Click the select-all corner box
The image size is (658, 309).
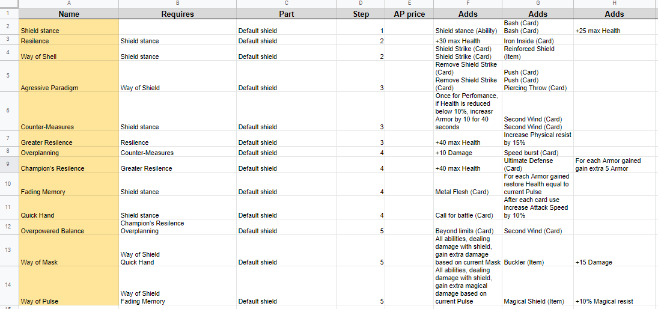pyautogui.click(x=9, y=4)
